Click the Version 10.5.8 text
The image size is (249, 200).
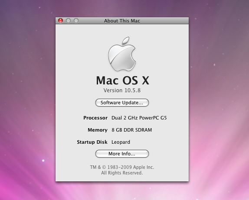122,90
